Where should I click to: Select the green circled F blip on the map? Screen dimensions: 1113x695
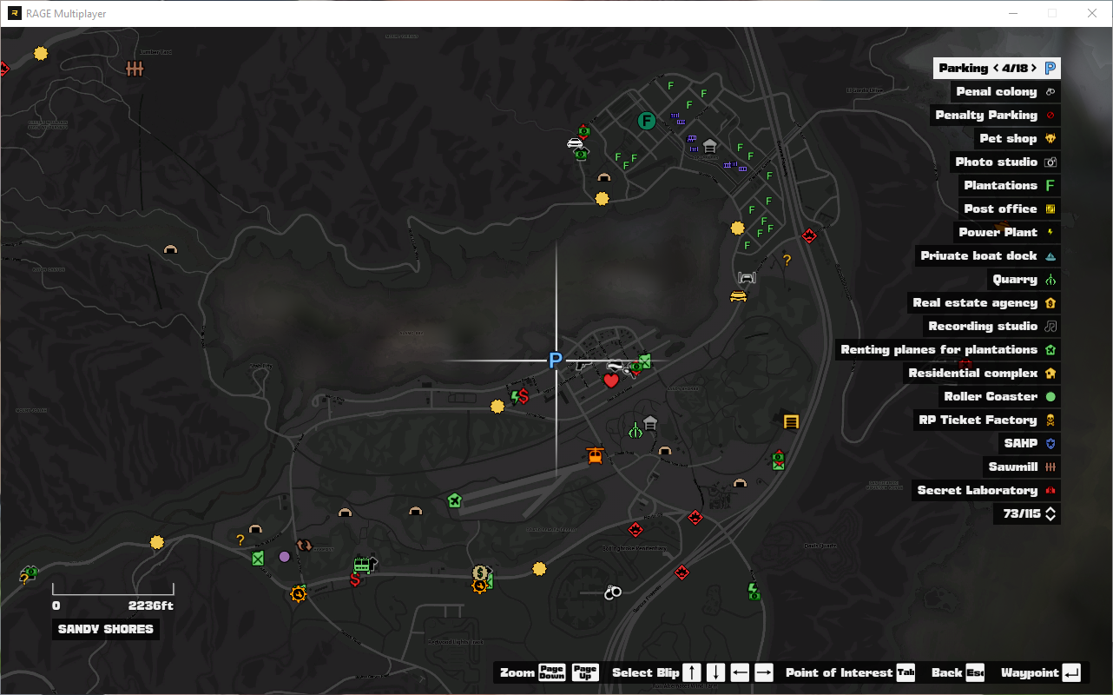click(x=646, y=121)
